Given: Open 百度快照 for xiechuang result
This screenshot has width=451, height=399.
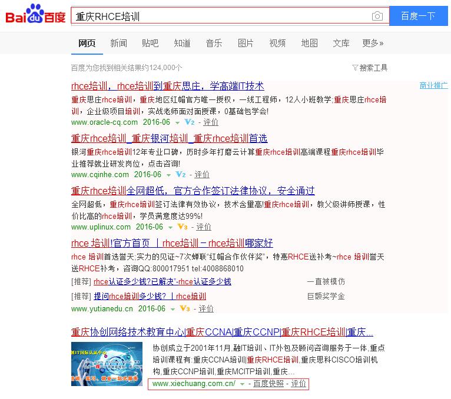Looking at the screenshot, I should 268,384.
